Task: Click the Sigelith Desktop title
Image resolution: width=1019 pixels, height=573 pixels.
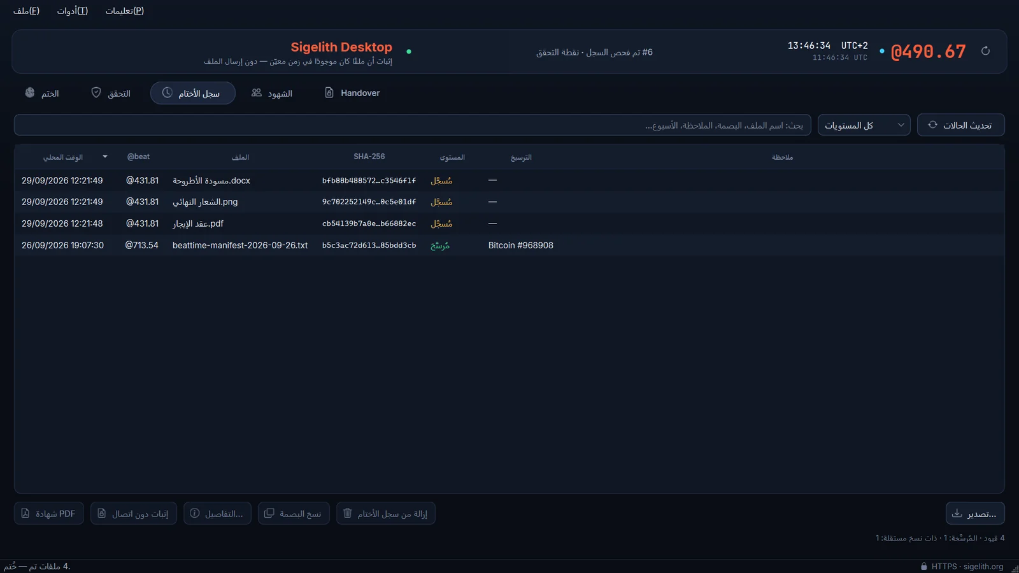Action: click(341, 46)
